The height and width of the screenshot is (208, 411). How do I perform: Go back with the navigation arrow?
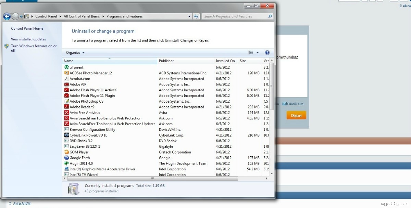point(7,16)
